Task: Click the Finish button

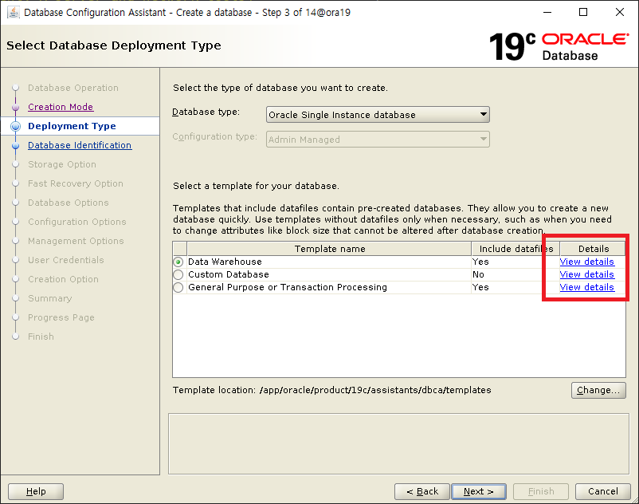Action: click(541, 491)
